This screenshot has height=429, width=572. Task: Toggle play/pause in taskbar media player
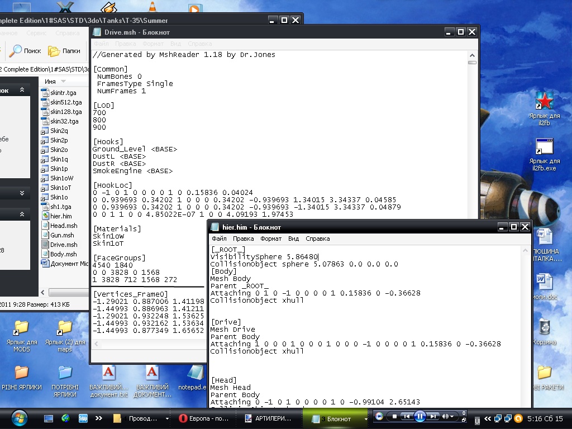point(420,416)
